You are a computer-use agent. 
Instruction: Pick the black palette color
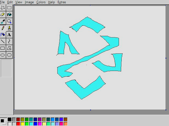point(9,120)
